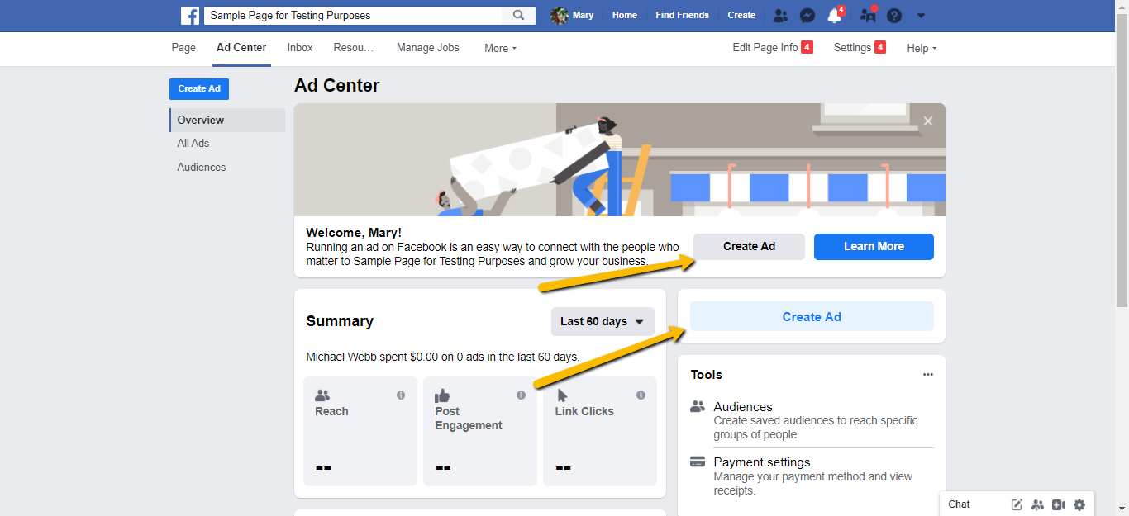Click the Link Clicks metric card

600,432
